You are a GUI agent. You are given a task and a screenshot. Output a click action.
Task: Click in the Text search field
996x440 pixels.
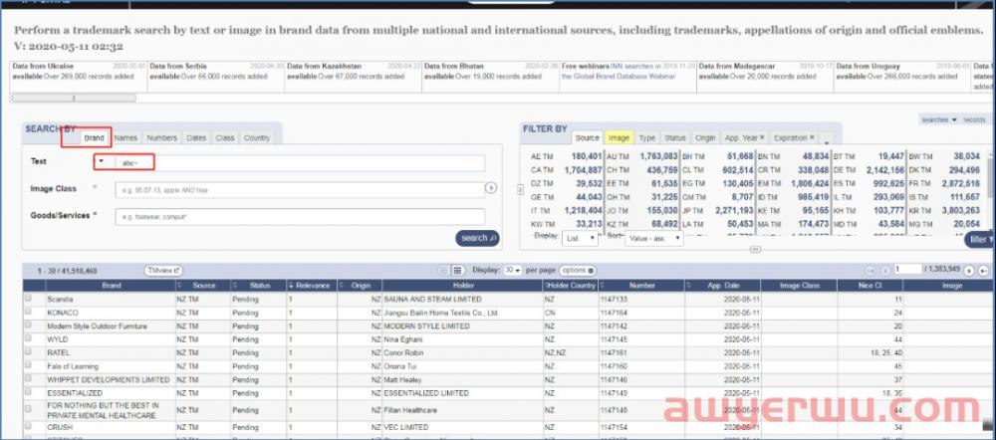coord(300,162)
